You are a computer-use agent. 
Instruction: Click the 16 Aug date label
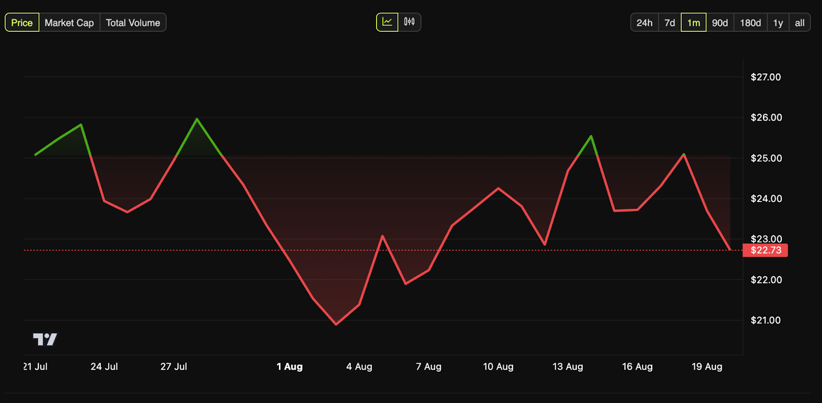638,367
